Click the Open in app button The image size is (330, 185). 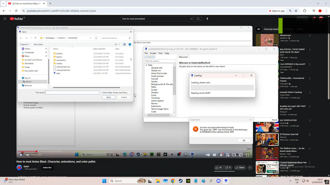pos(276,11)
